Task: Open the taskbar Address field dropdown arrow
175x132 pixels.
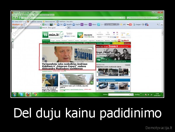Action: pos(130,94)
